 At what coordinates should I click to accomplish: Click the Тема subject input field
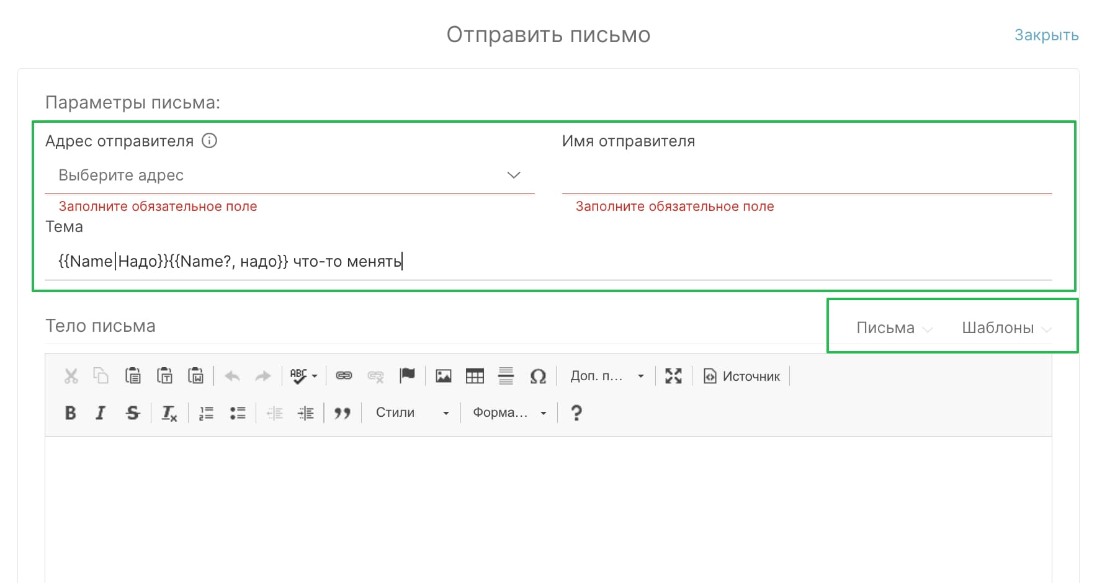(x=548, y=261)
